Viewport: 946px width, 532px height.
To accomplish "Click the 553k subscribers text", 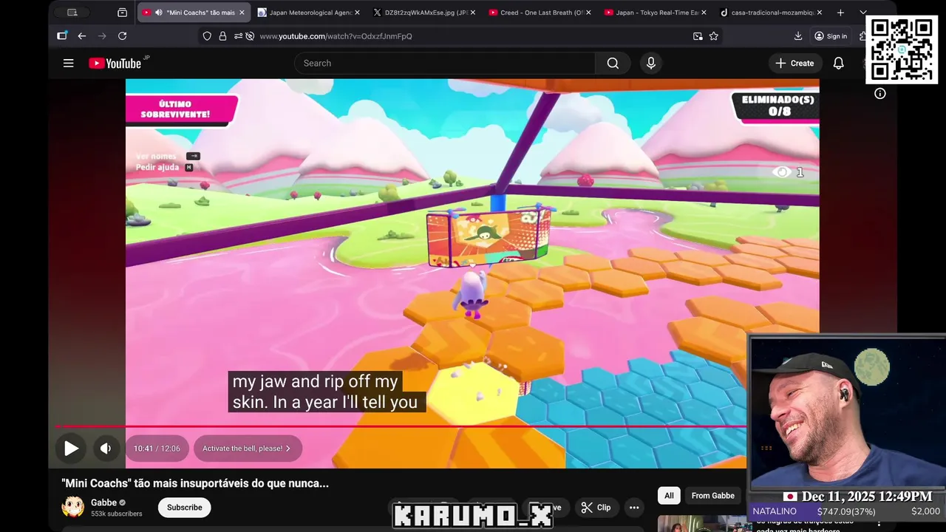I will tap(116, 514).
